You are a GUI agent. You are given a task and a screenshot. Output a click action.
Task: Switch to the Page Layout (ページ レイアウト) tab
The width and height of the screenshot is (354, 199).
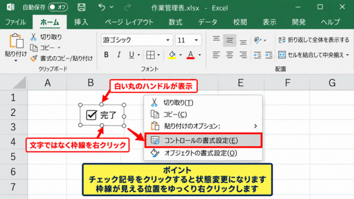129,22
